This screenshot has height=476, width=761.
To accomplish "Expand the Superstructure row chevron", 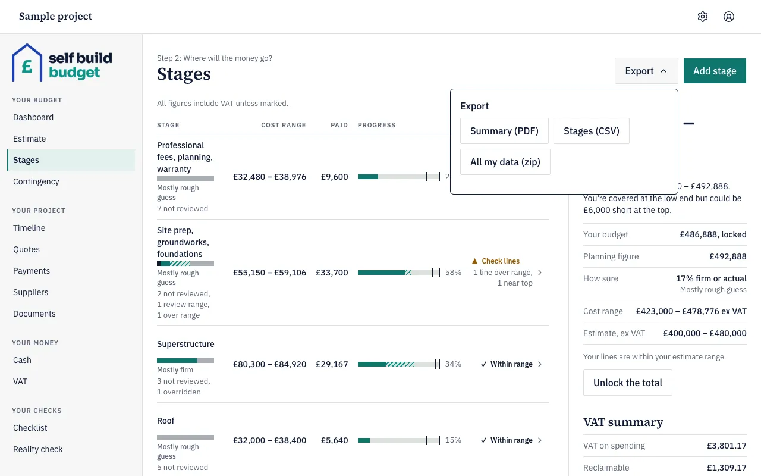I will point(540,364).
